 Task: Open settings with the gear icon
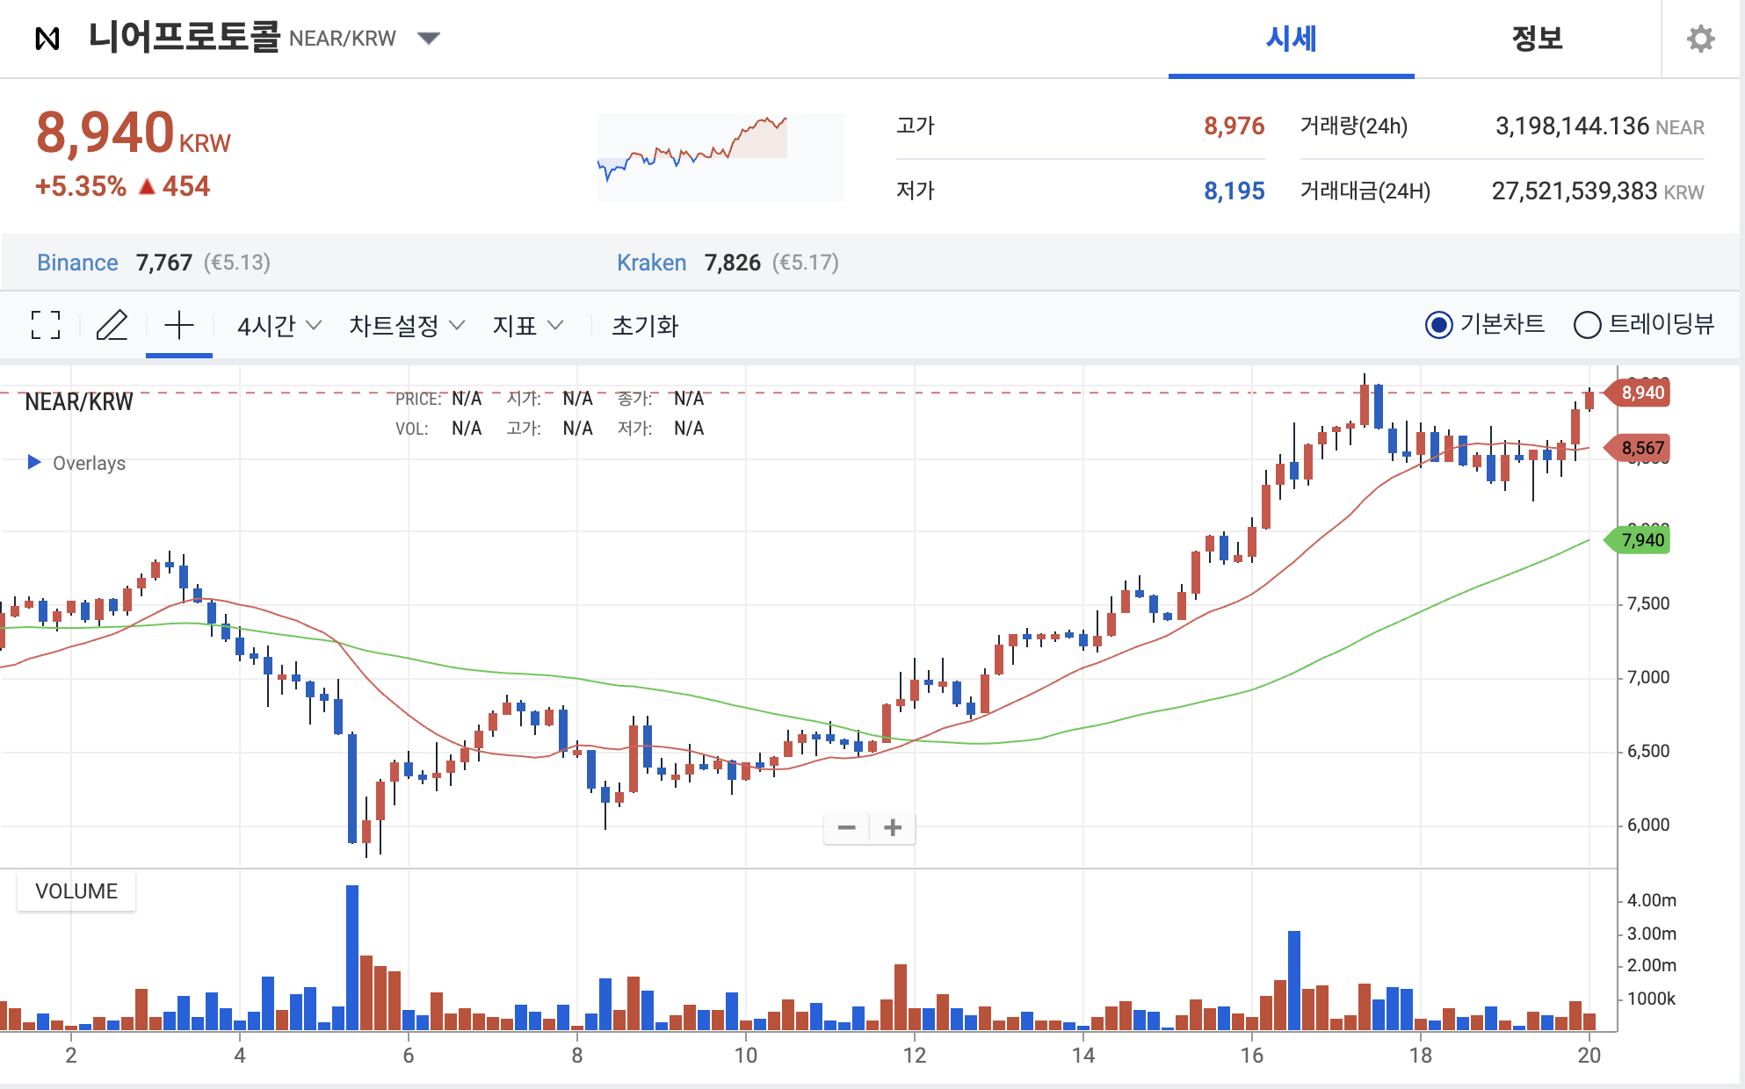coord(1700,39)
